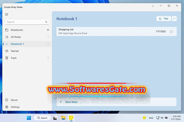184x122 pixels.
Task: Open the Windows Start menu
Action: tap(29, 118)
